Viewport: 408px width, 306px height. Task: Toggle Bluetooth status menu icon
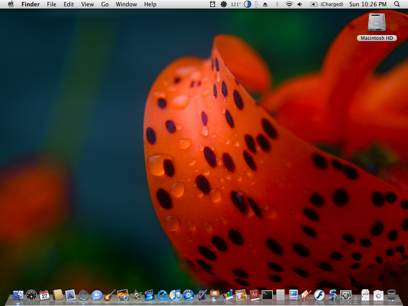[x=277, y=4]
